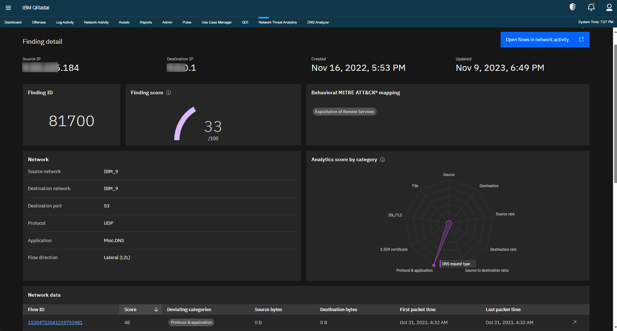The image size is (617, 331).
Task: Go to the Offenses tab
Action: [x=39, y=22]
